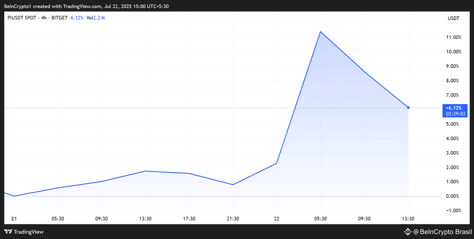
Task: Click the 10.00% y-axis label
Action: point(454,52)
